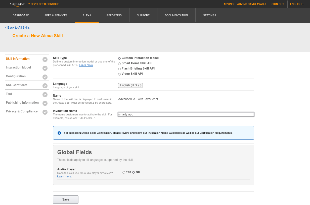Open the Invocation Name Guidelines link
This screenshot has height=205, width=310.
click(x=164, y=133)
